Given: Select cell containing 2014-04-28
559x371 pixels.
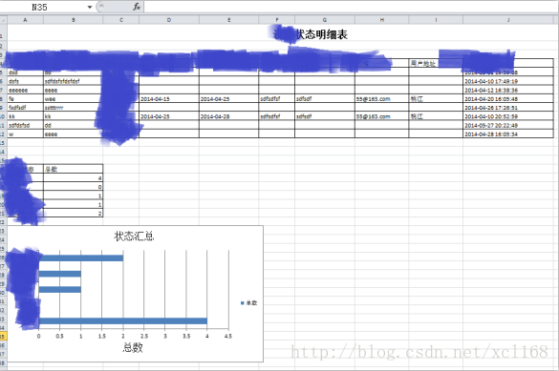Looking at the screenshot, I should click(229, 116).
